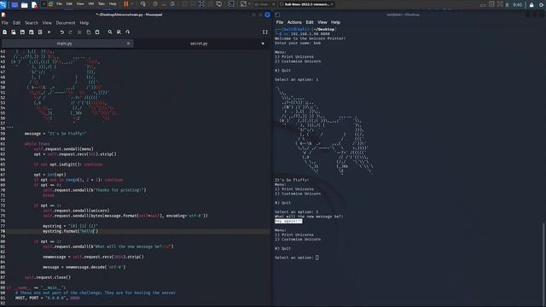Click the Cut scissors icon in Mousepad toolbar
The width and height of the screenshot is (546, 307).
point(79,32)
